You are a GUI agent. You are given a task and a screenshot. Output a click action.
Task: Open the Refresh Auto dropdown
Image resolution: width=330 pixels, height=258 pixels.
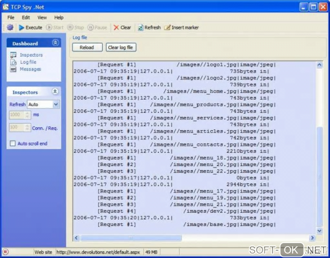click(56, 104)
